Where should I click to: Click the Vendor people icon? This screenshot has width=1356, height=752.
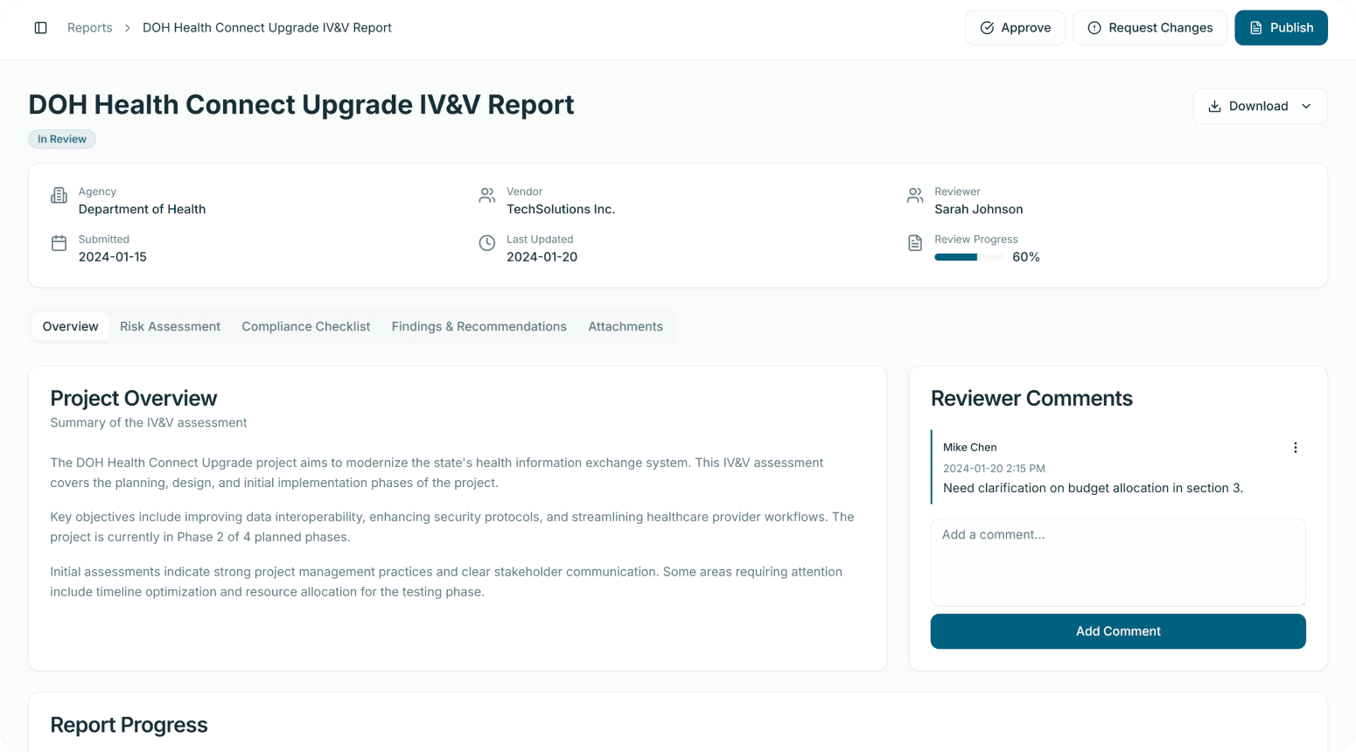pos(487,196)
